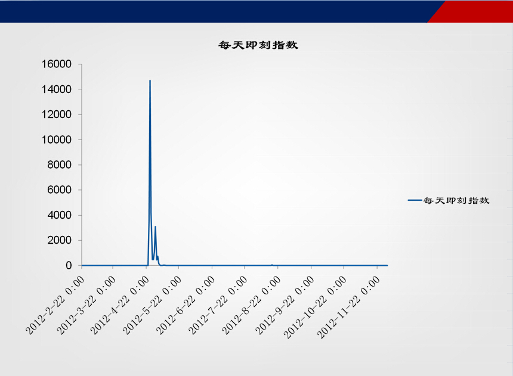Select the secondary spike near 3000
The width and height of the screenshot is (513, 376).
pos(155,228)
